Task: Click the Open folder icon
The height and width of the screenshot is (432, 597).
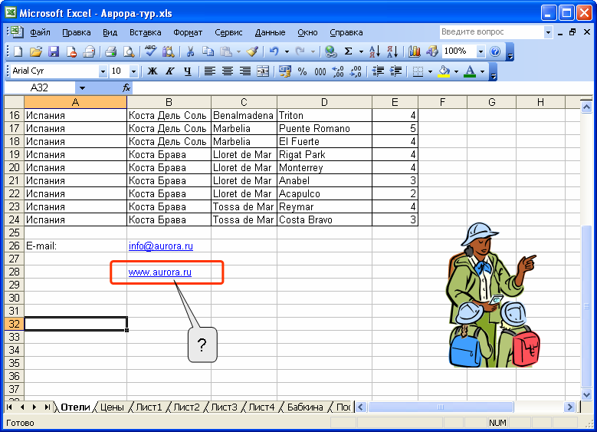Action: [35, 51]
